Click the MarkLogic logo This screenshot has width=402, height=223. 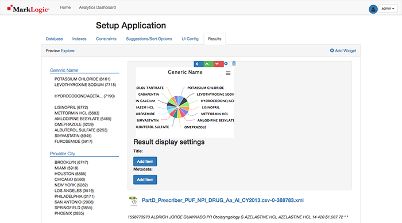coord(28,9)
